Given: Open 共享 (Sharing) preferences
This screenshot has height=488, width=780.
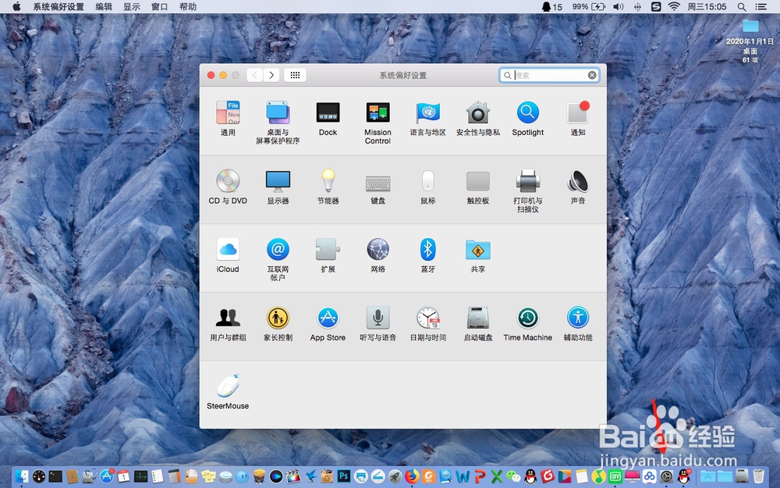Looking at the screenshot, I should click(477, 255).
